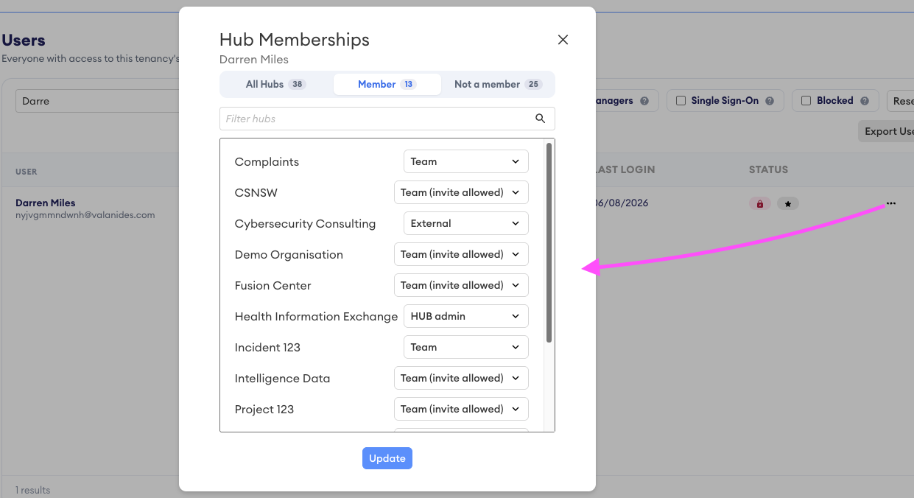Image resolution: width=914 pixels, height=498 pixels.
Task: Open the Cybersecurity Consulting role dropdown
Action: [x=466, y=223]
